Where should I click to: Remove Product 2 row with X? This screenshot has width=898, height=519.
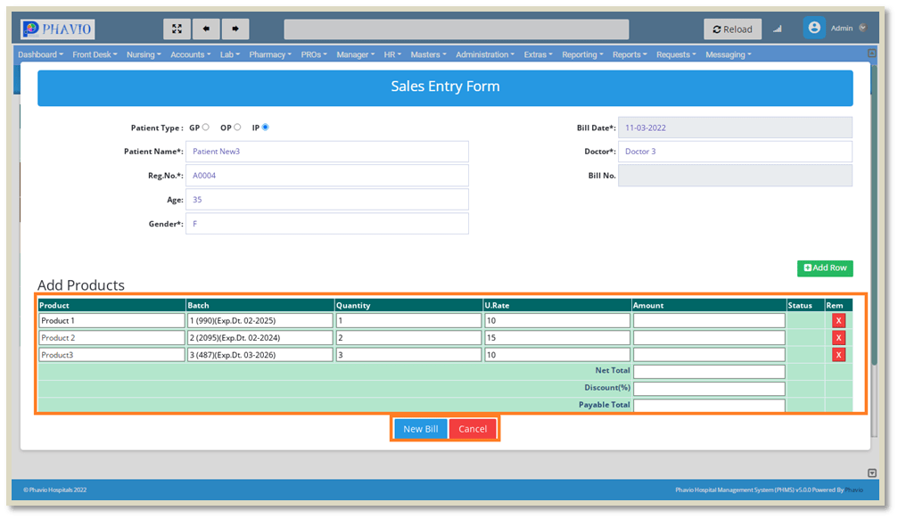click(838, 338)
